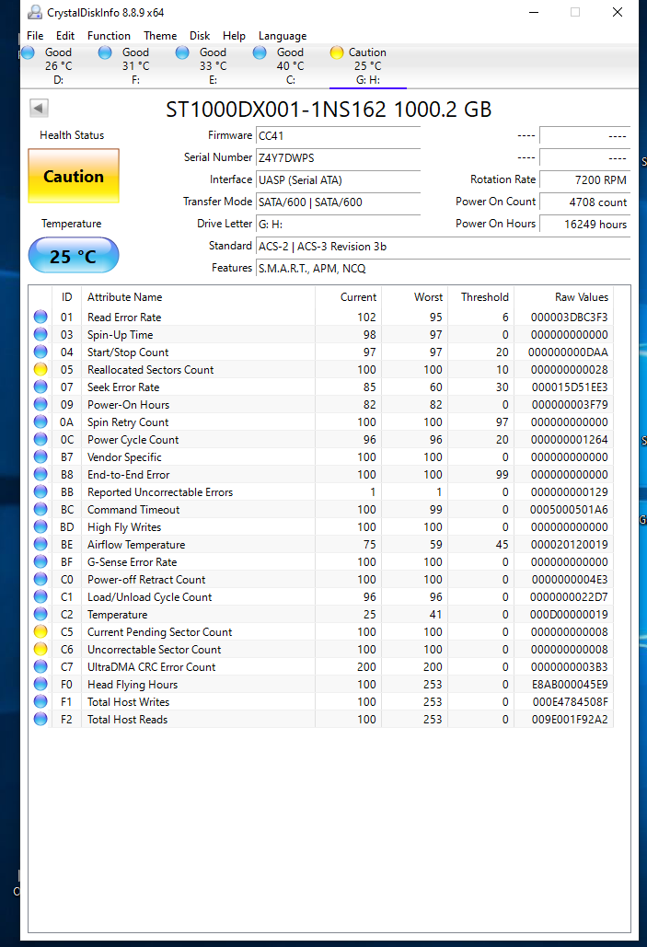The image size is (647, 947).
Task: Click the status icon of UltraDMA CRC Error Count
Action: 40,666
